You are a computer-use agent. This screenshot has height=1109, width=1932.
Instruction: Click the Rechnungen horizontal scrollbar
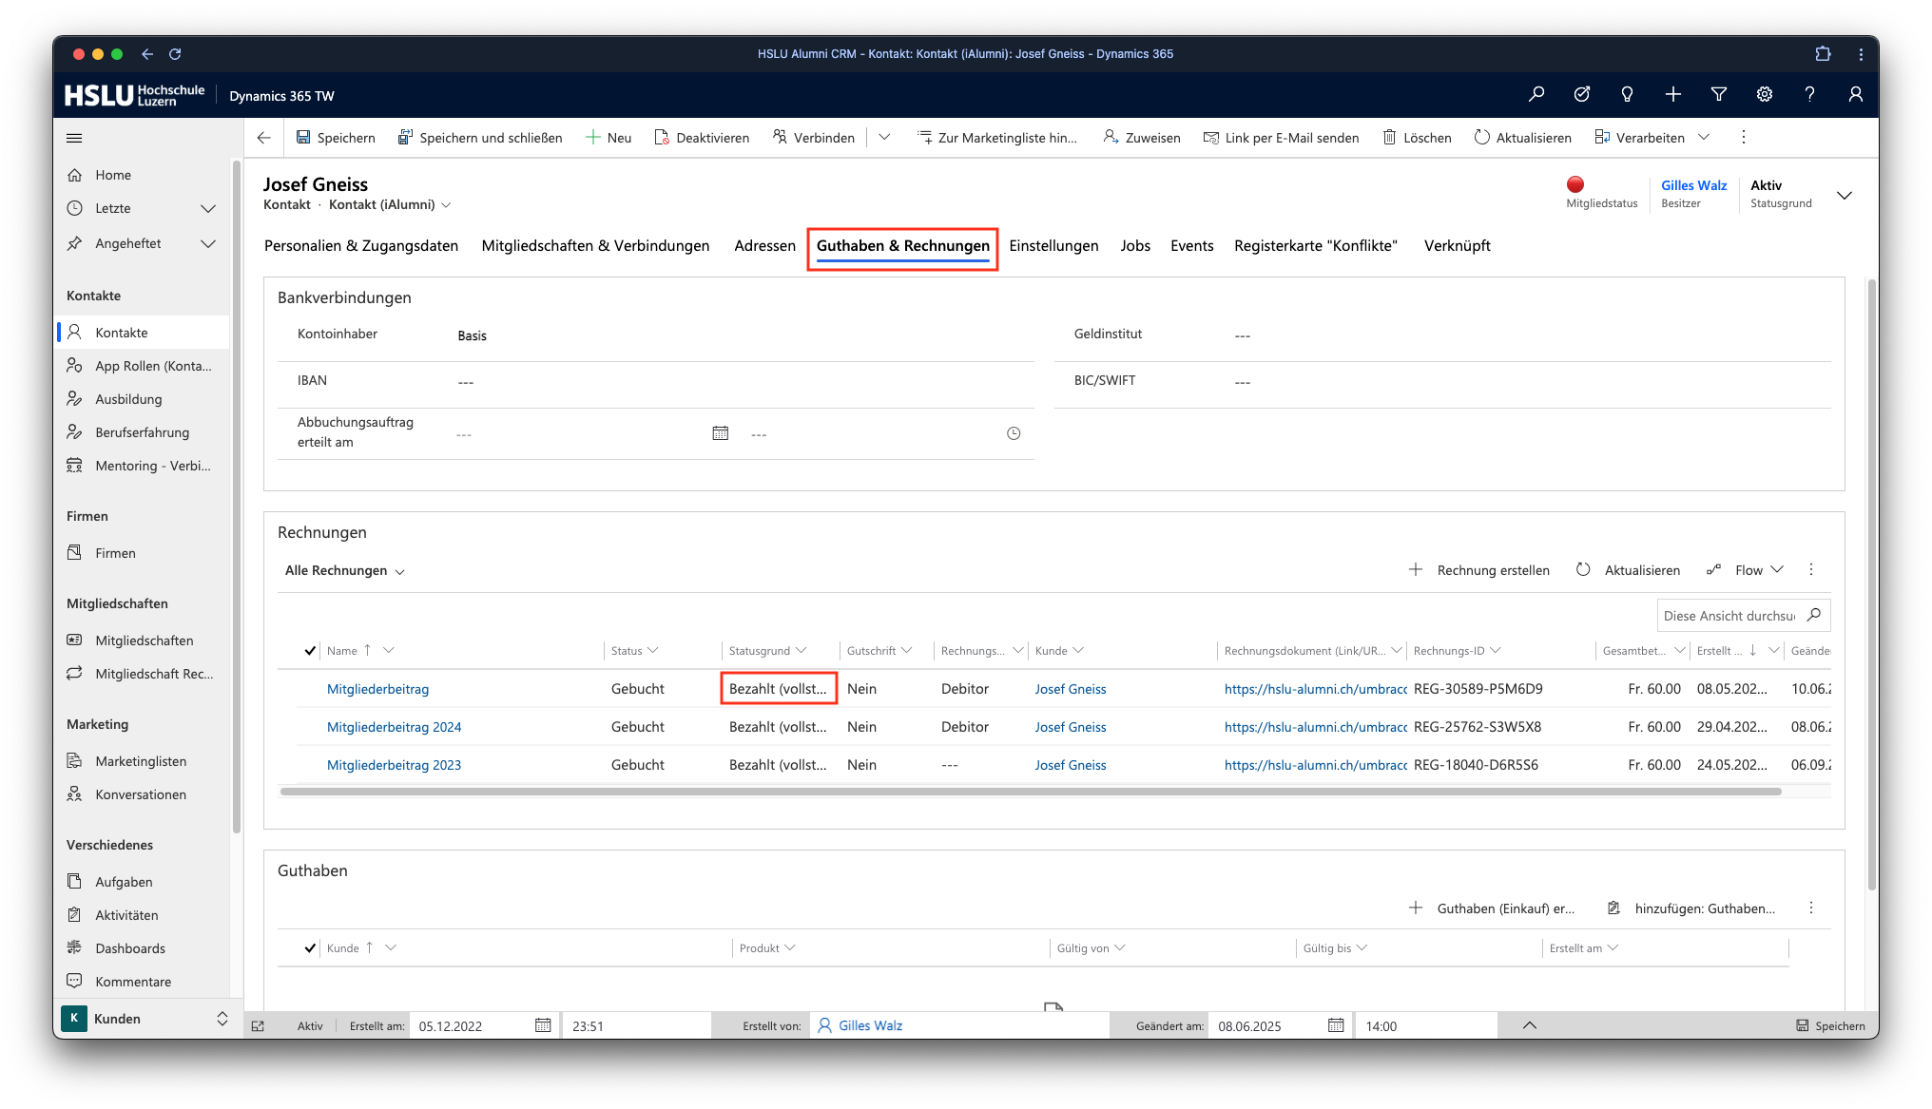1030,792
